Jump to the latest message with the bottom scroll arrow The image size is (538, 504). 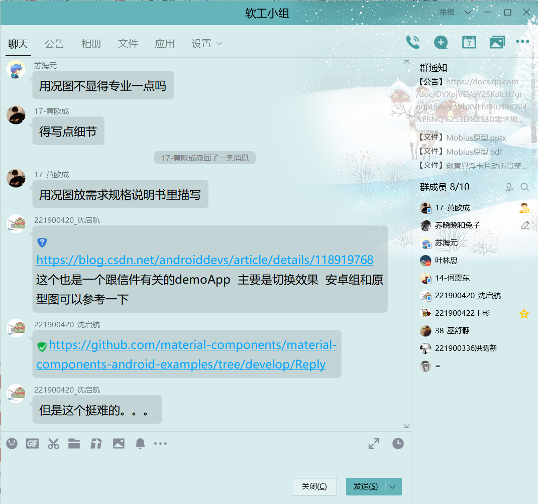406,426
